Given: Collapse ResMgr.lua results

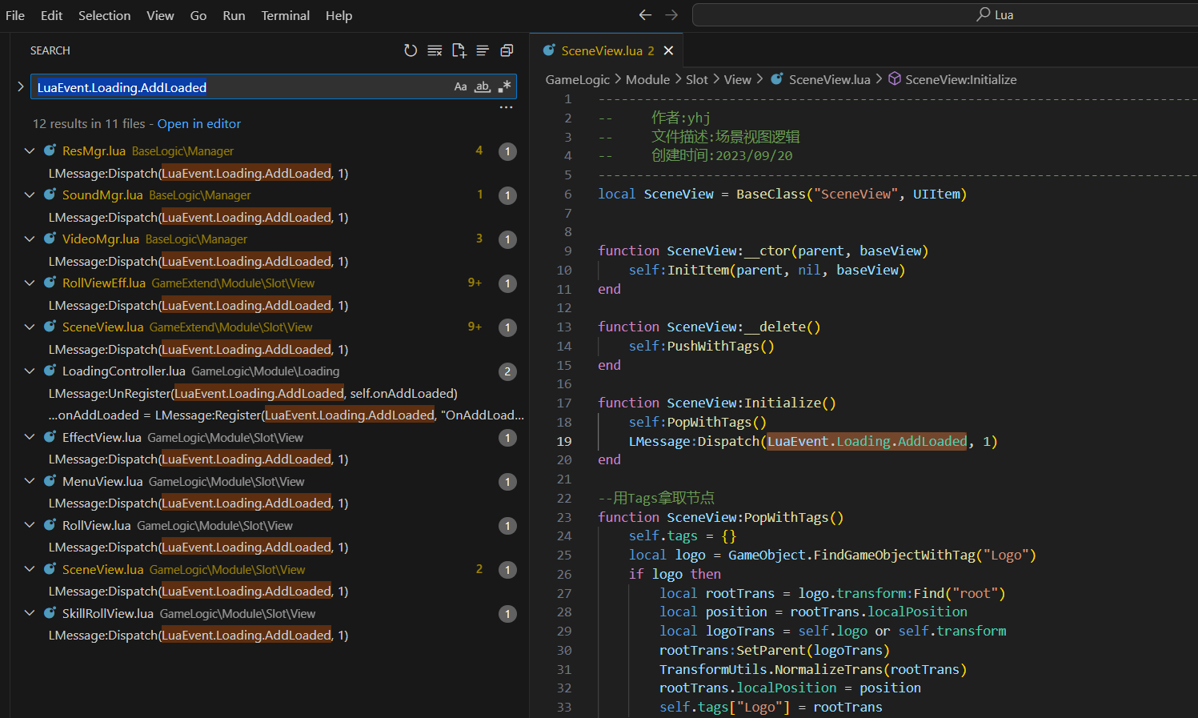Looking at the screenshot, I should [x=30, y=150].
